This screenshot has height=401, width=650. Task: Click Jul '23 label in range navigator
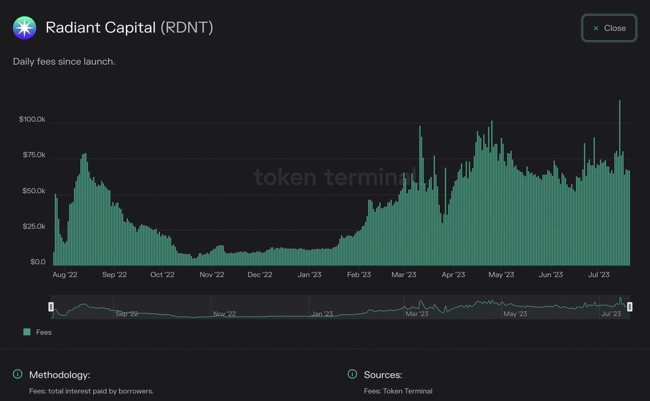[x=611, y=314]
